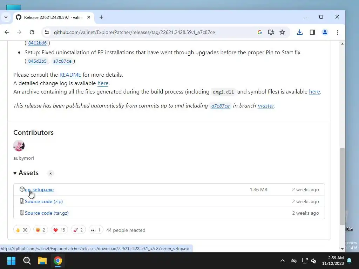Open the Chrome downloads icon
Screen dimensions: 359x269
(299, 32)
